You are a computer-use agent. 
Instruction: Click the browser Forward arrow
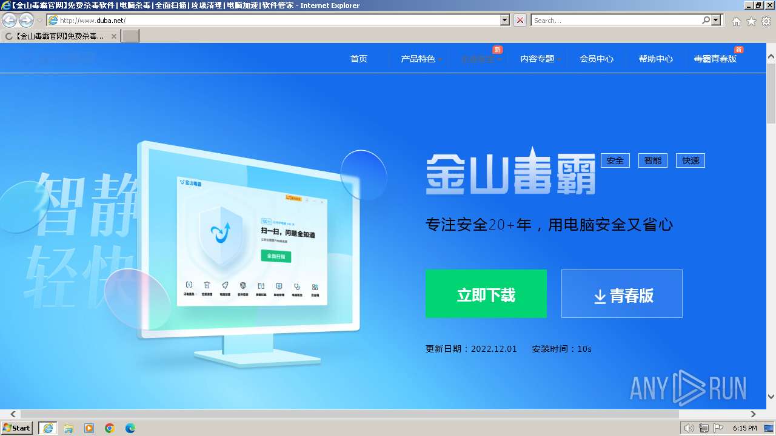26,20
